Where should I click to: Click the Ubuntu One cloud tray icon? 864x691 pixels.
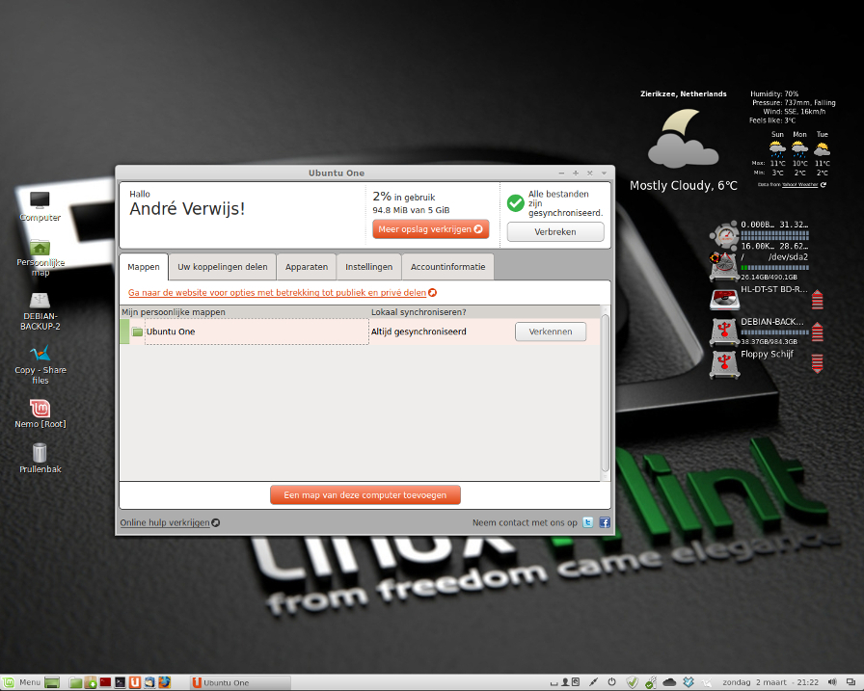point(669,682)
